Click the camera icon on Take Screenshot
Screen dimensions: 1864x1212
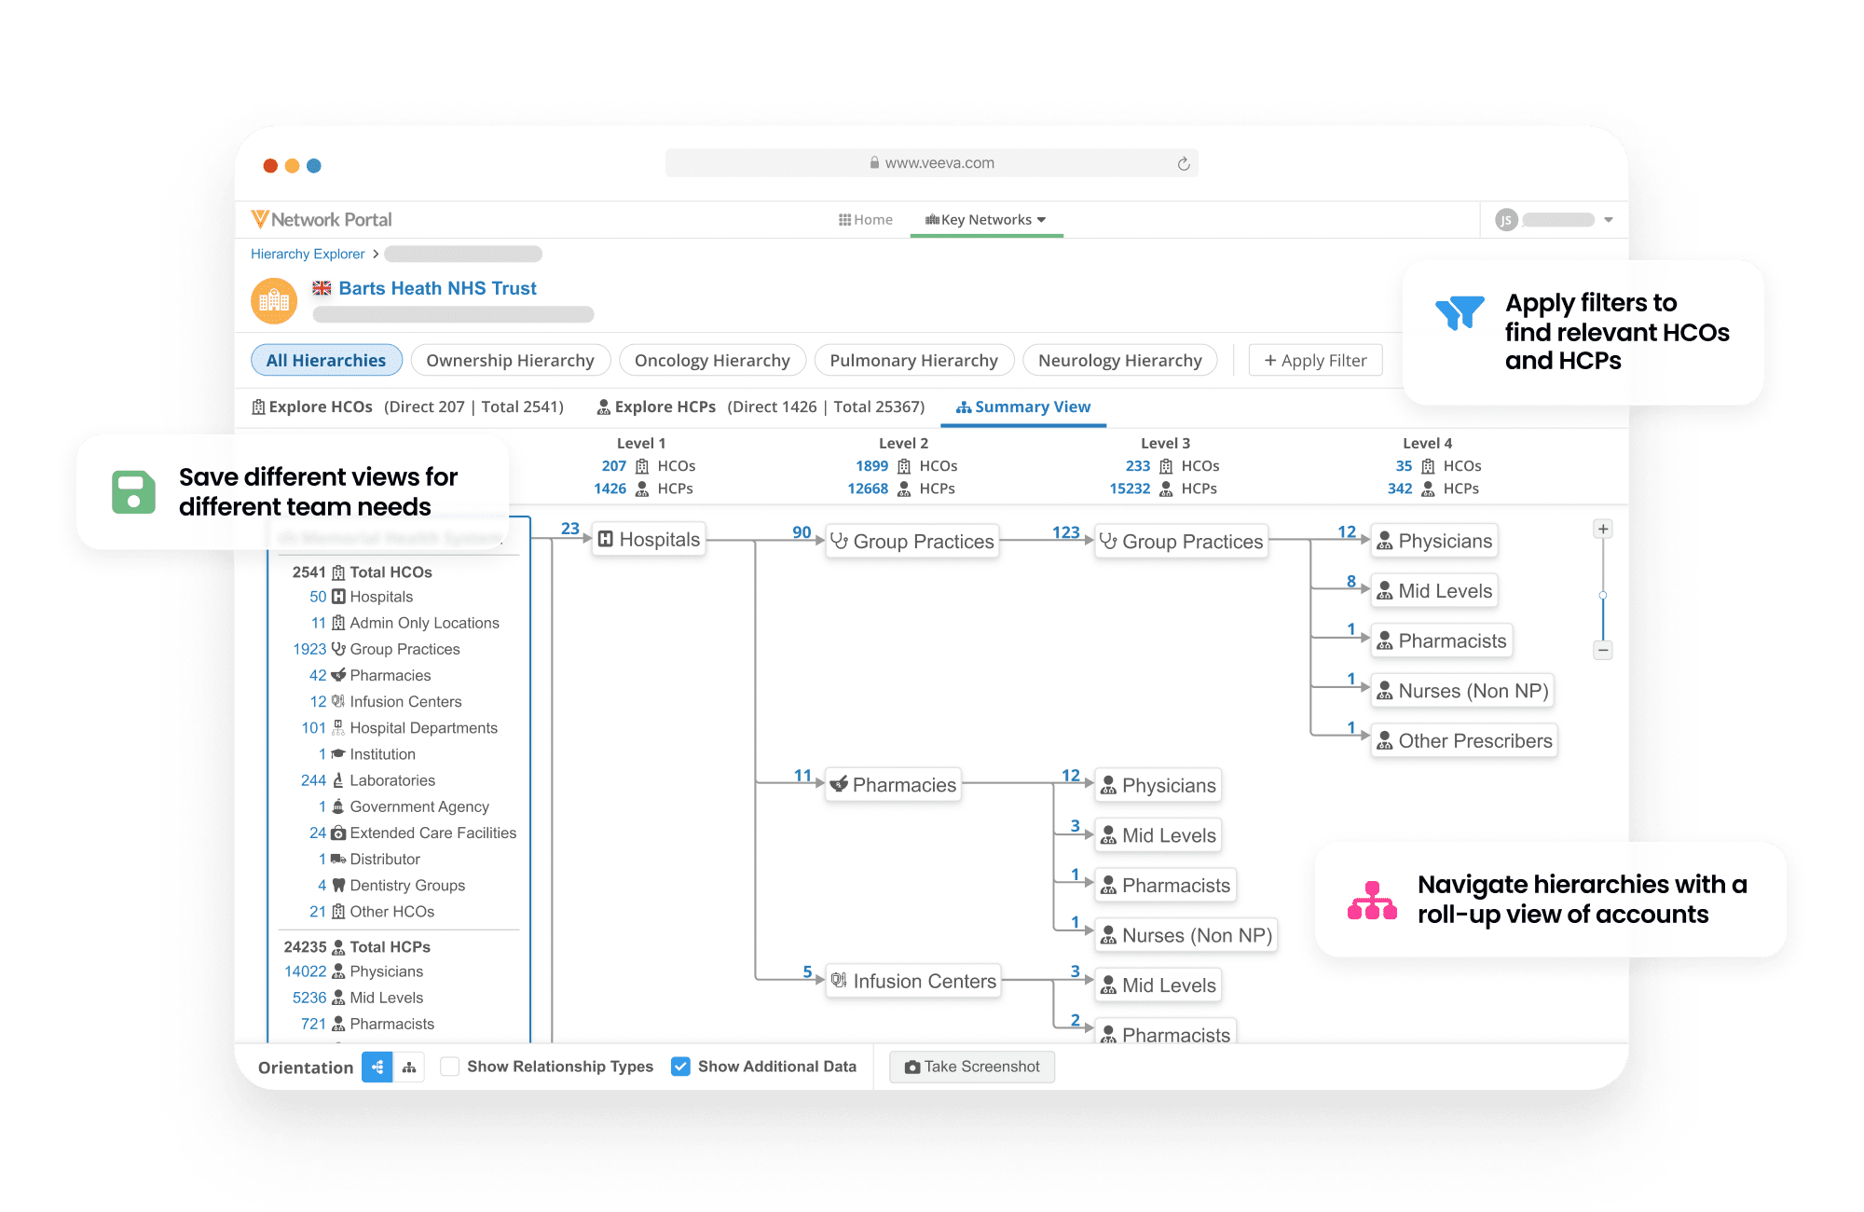click(x=912, y=1067)
